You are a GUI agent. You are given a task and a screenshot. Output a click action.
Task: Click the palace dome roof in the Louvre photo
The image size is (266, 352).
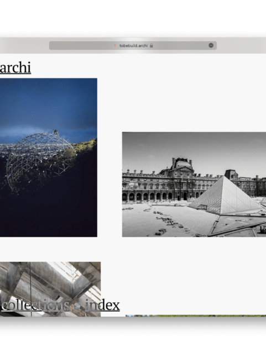click(x=184, y=164)
